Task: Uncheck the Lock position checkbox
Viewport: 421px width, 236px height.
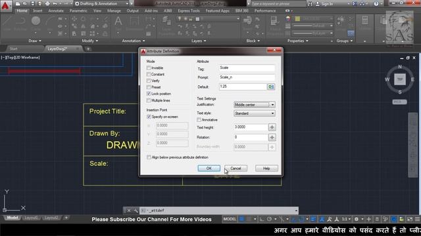Action: click(149, 94)
